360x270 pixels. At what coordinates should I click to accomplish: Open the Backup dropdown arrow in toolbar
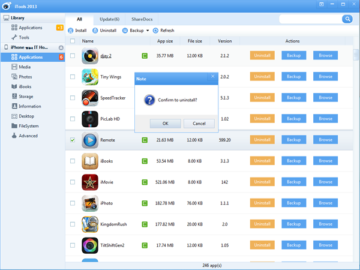[x=148, y=30]
